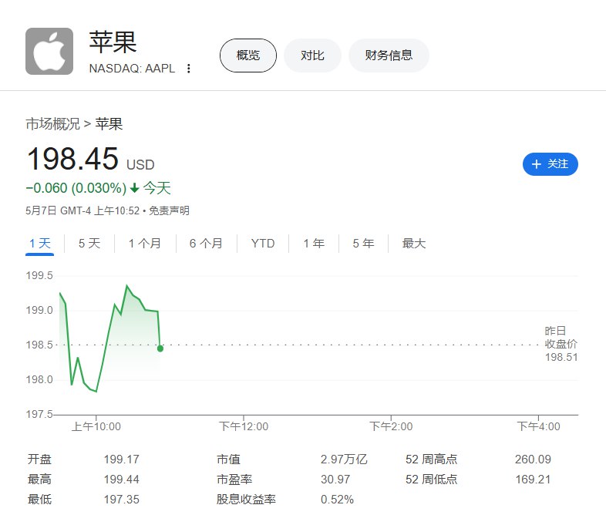Viewport: 606px width, 515px height.
Task: Click the 市盈率 label
Action: (x=234, y=479)
